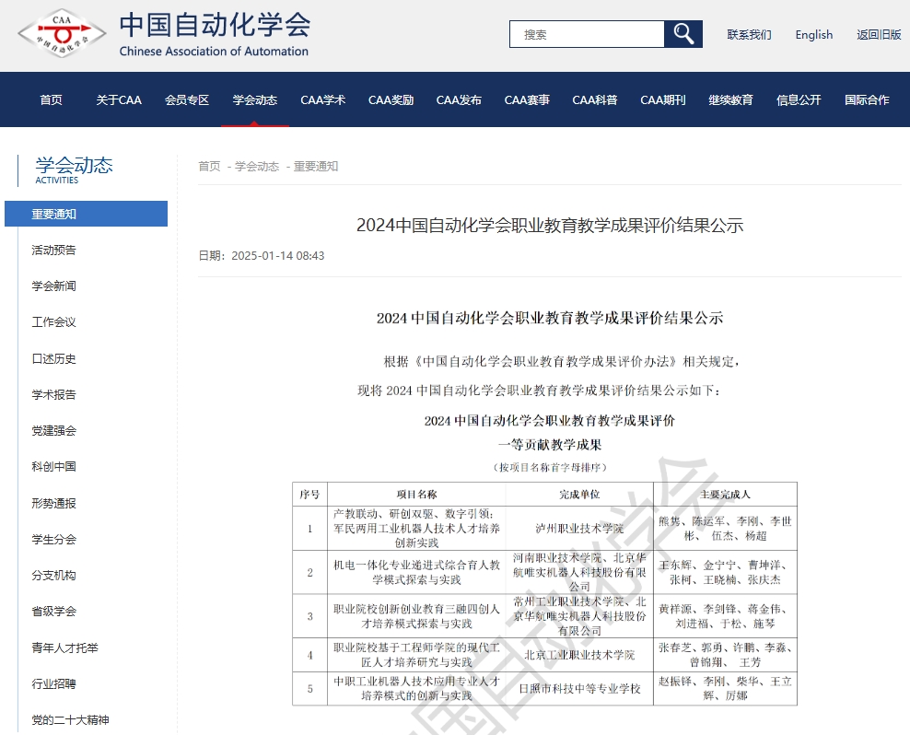Open the 联系我们 link
Viewport: 910px width, 735px height.
click(x=749, y=35)
